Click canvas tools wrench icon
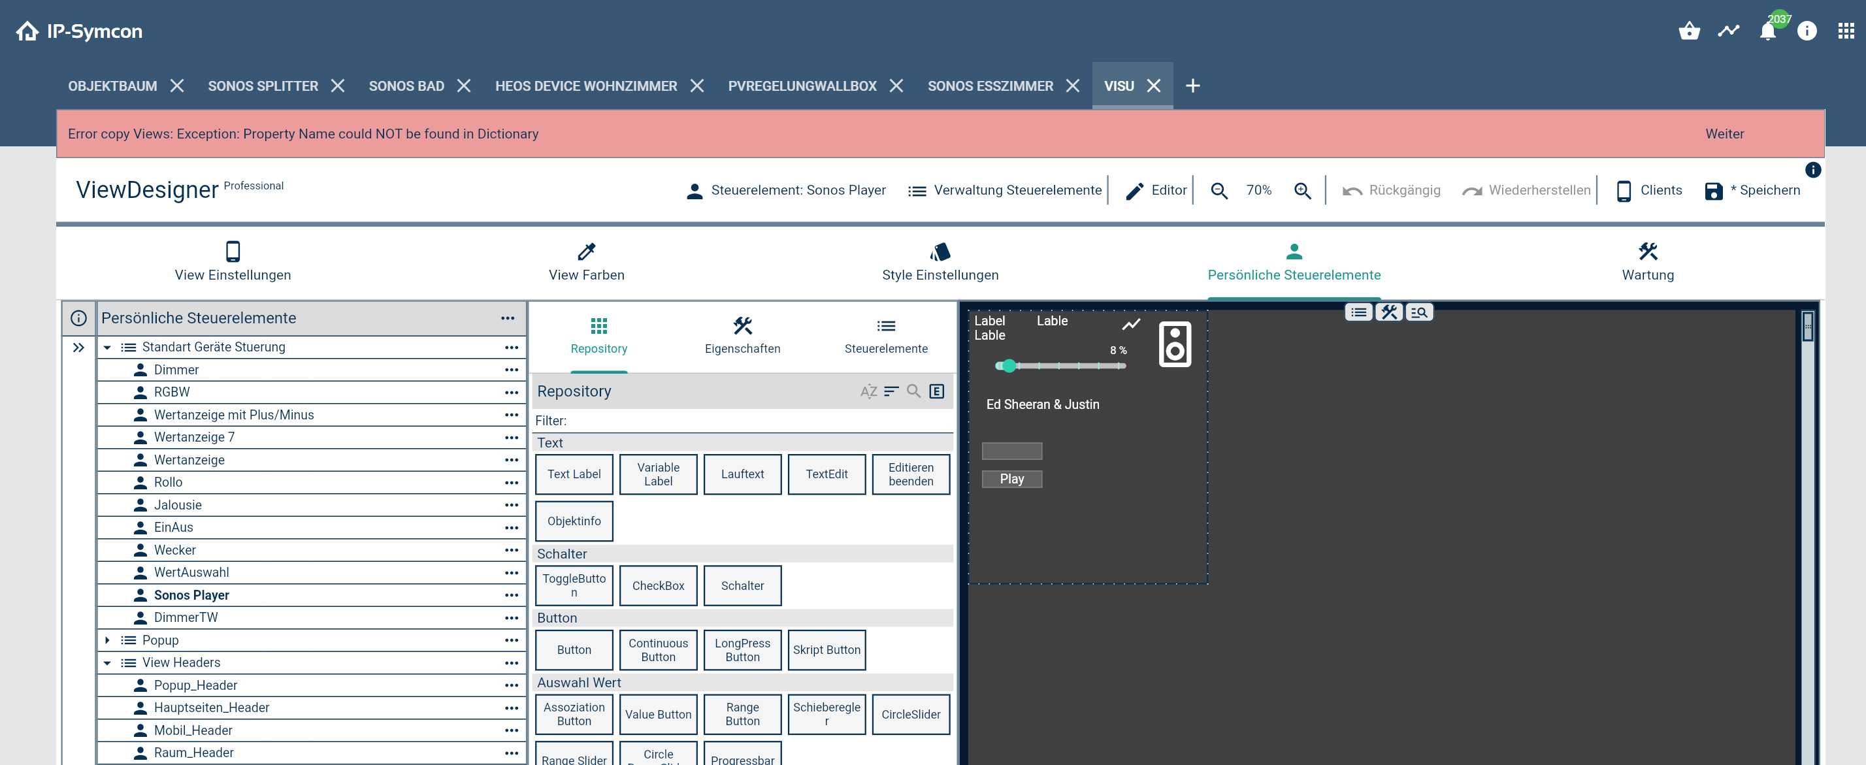The width and height of the screenshot is (1866, 765). pyautogui.click(x=1388, y=312)
